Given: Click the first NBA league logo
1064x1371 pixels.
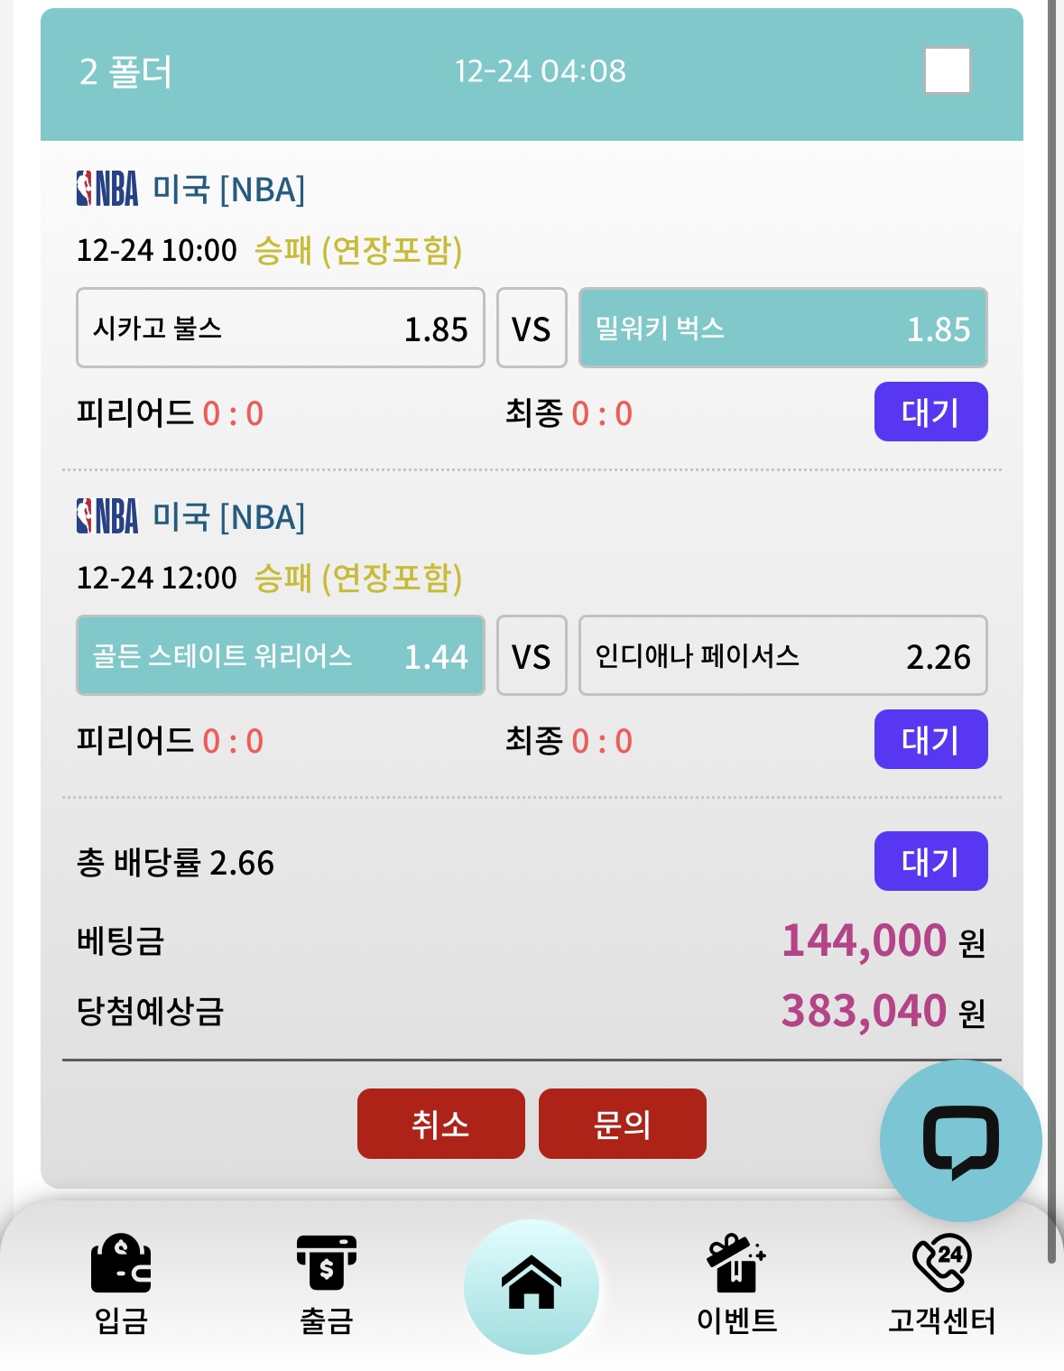Looking at the screenshot, I should pyautogui.click(x=107, y=190).
